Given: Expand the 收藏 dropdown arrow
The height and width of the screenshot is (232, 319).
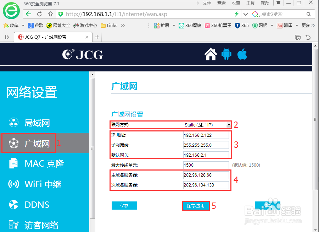Looking at the screenshot, I should (23, 25).
